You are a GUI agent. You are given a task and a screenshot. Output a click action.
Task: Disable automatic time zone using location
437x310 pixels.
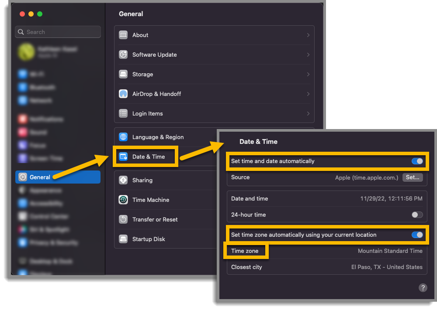point(417,235)
